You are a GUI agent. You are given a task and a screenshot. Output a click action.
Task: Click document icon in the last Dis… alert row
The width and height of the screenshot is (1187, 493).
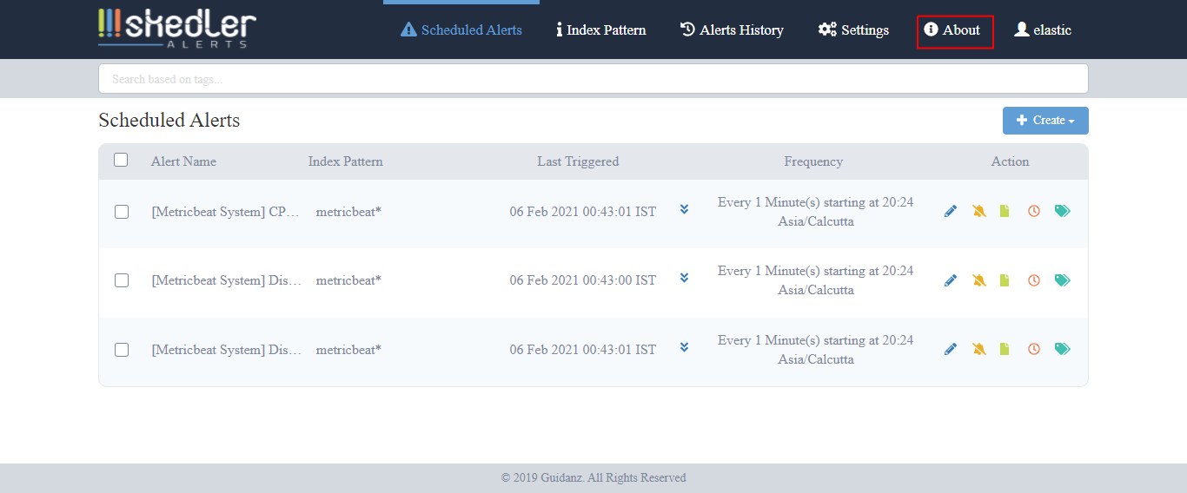click(x=1005, y=349)
